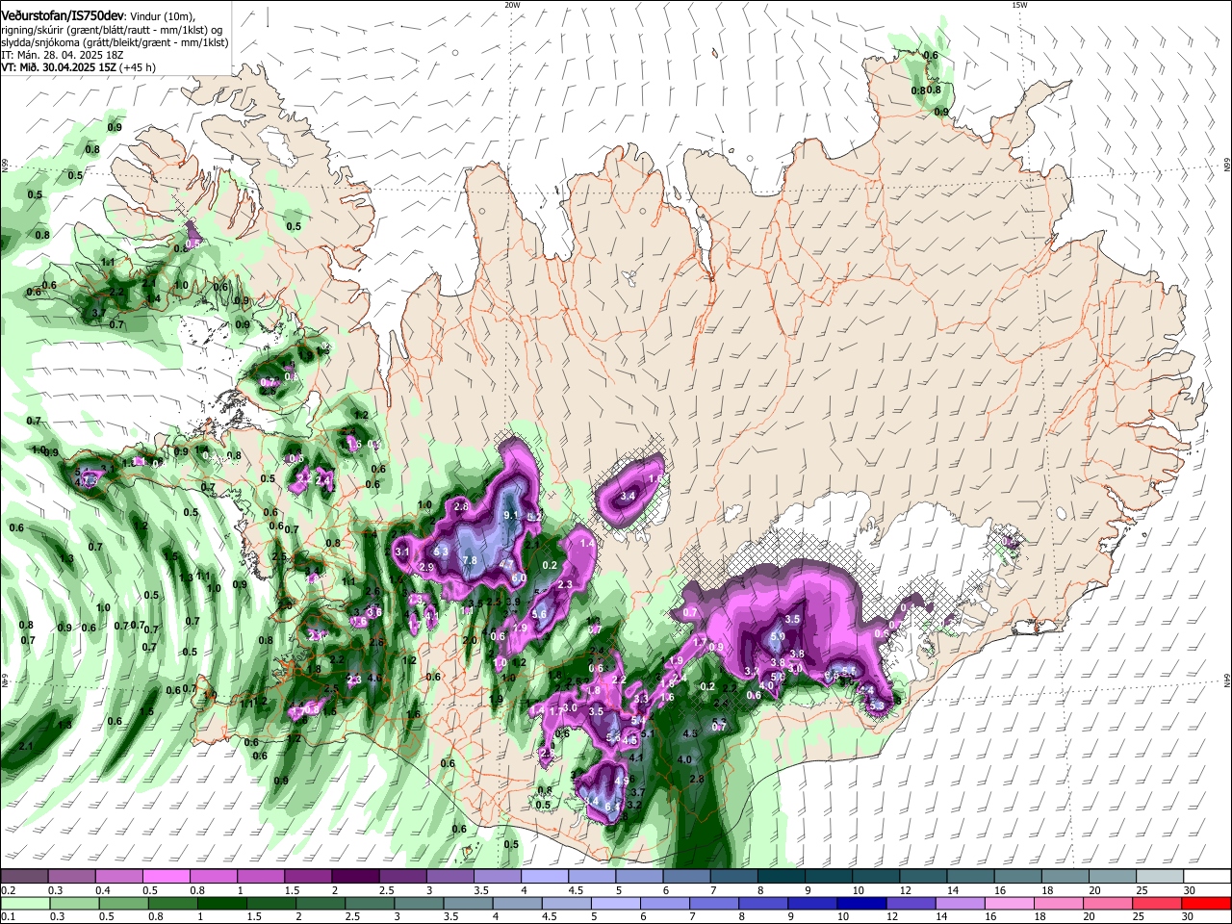Click the bright pink snow swatch above 0.5
The image size is (1232, 924).
pos(166,877)
